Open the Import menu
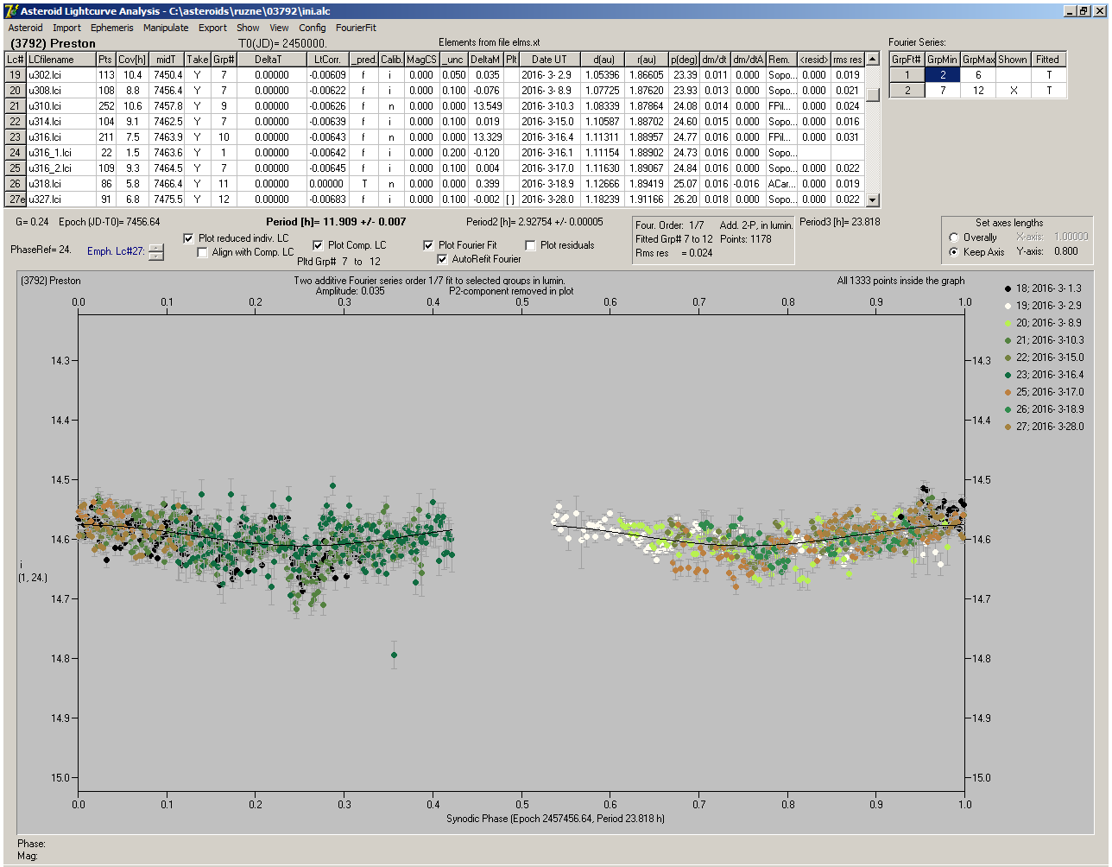This screenshot has width=1112, height=867. [66, 28]
